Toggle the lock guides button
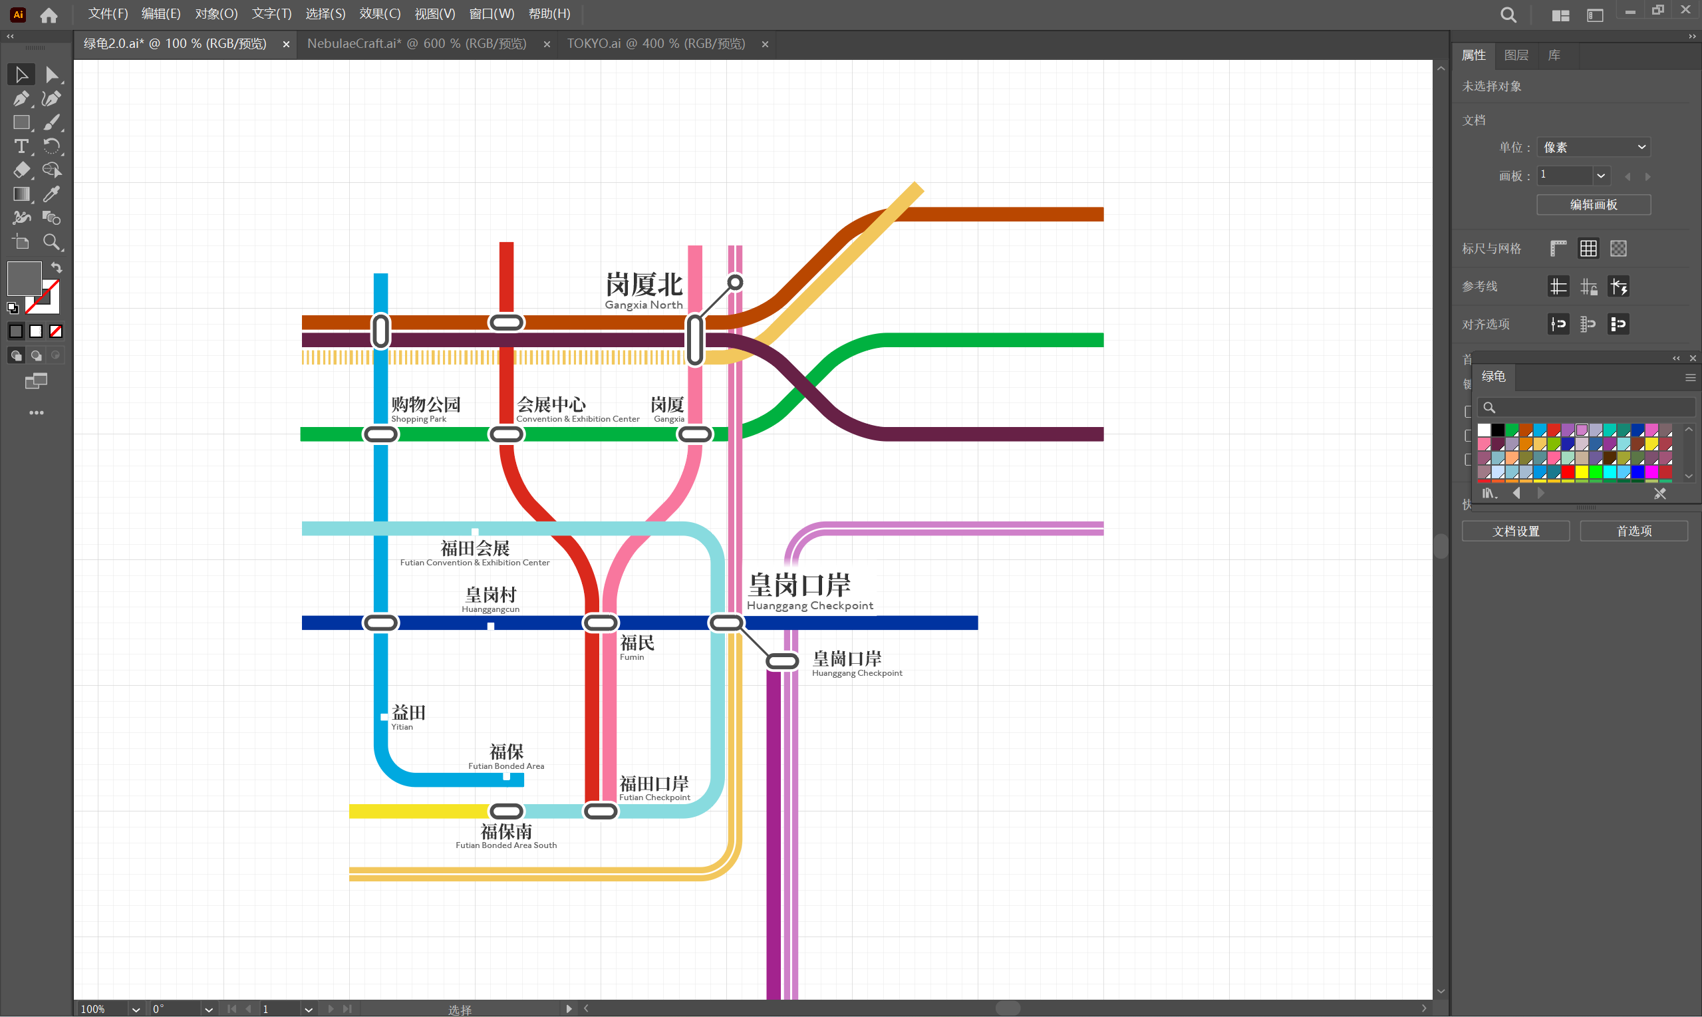This screenshot has height=1017, width=1702. [1588, 287]
